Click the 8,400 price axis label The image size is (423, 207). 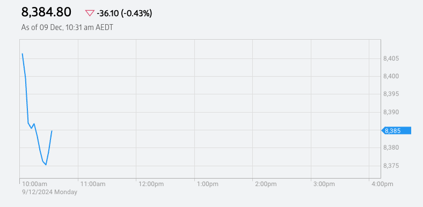tap(392, 76)
